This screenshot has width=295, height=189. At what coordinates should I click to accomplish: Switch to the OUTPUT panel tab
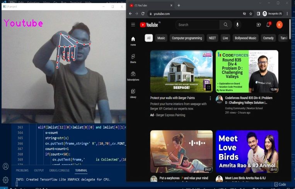pos(39,170)
